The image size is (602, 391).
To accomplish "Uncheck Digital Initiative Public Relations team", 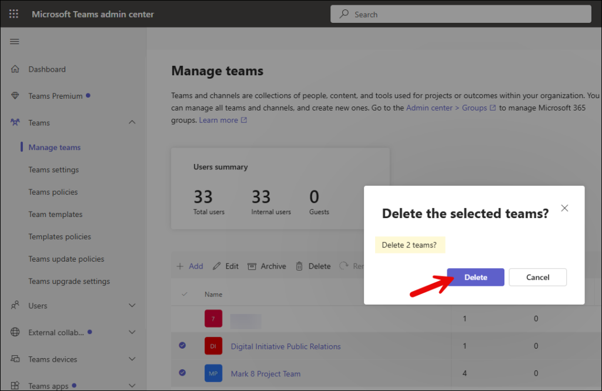I will [182, 346].
